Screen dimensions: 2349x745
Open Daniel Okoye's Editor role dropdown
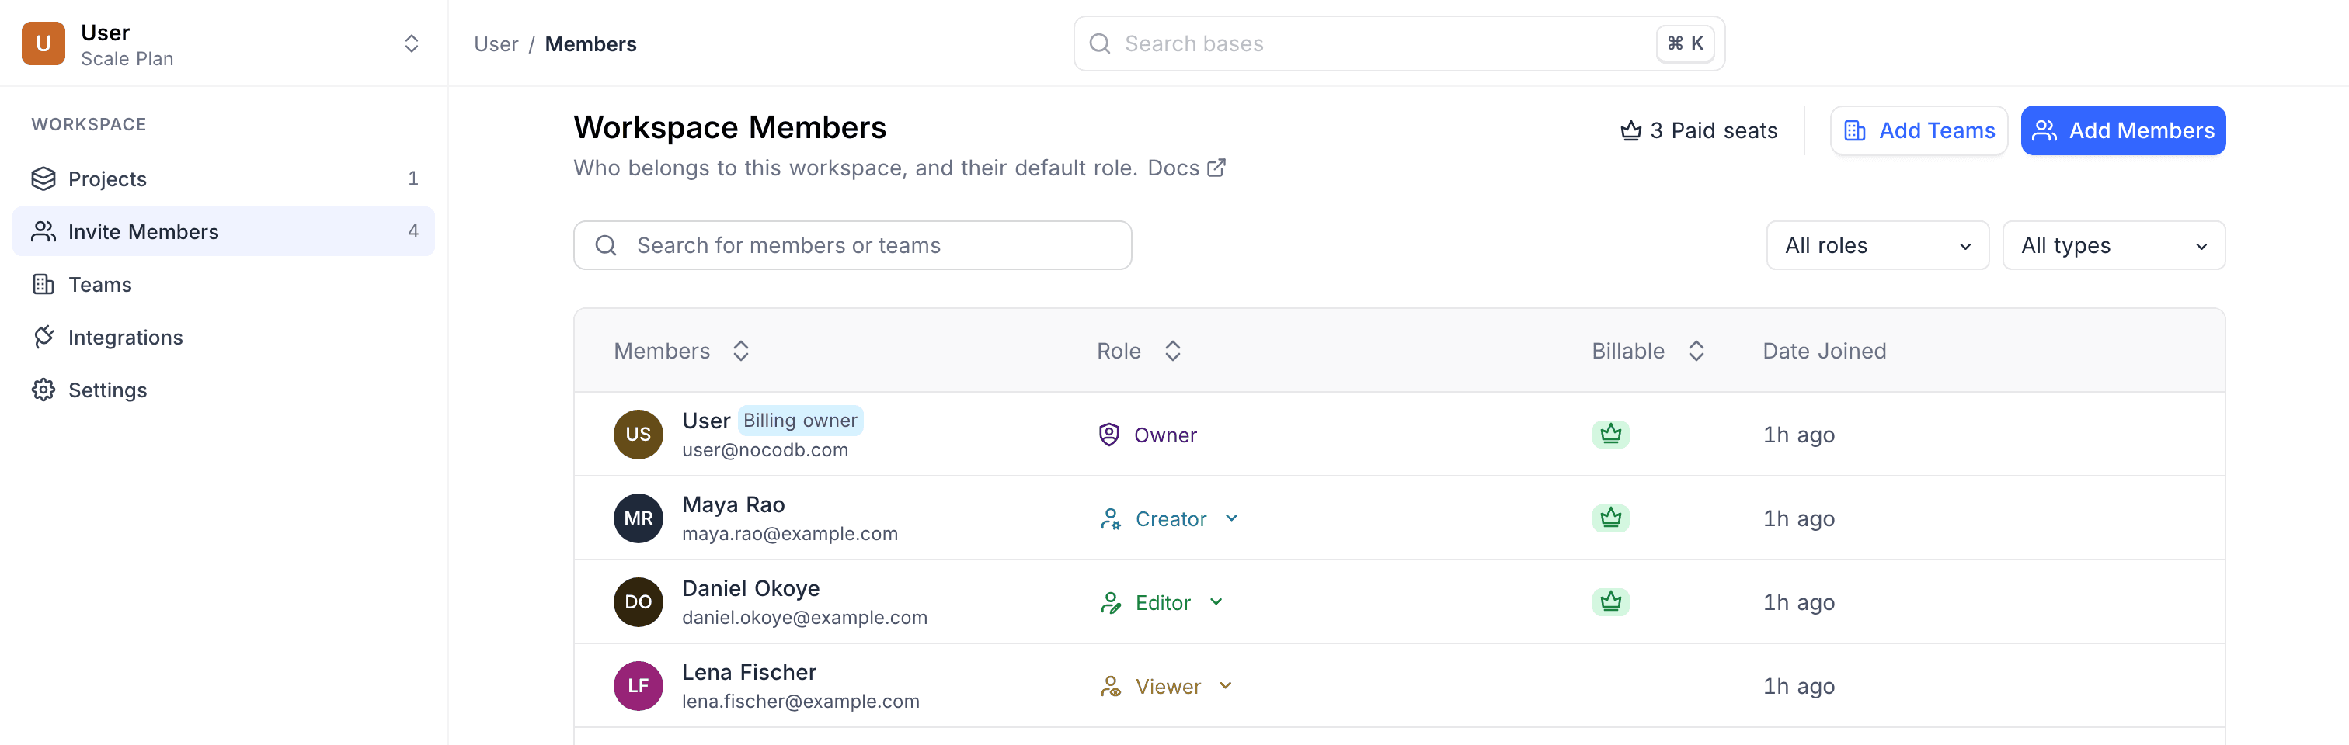pyautogui.click(x=1162, y=602)
